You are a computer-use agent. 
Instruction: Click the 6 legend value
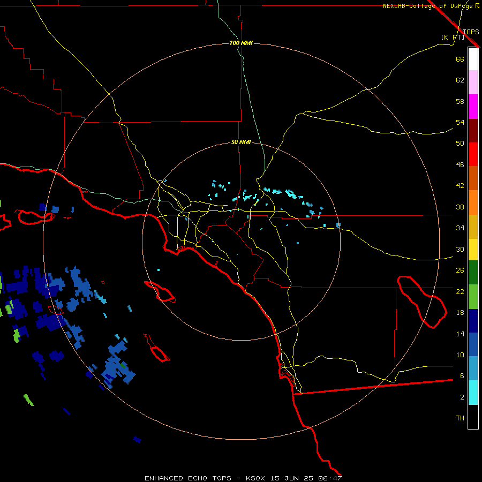[x=462, y=376]
